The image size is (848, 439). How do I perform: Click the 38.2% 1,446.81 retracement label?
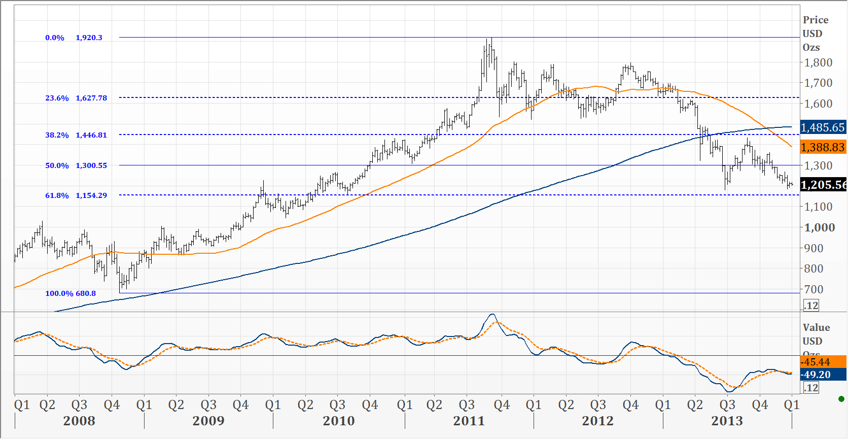(76, 135)
